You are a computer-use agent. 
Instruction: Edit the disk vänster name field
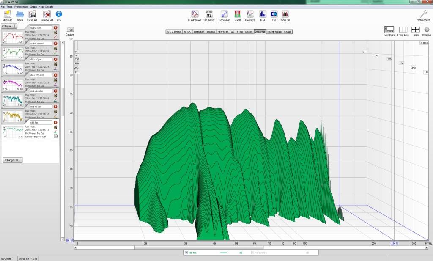tap(41, 75)
